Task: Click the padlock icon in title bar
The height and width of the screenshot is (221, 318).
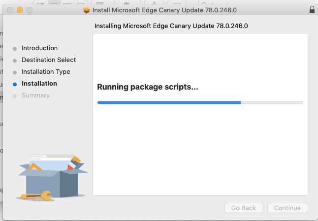Action: point(312,9)
